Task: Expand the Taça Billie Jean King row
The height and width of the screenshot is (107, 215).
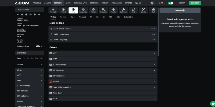Action: 103,87
